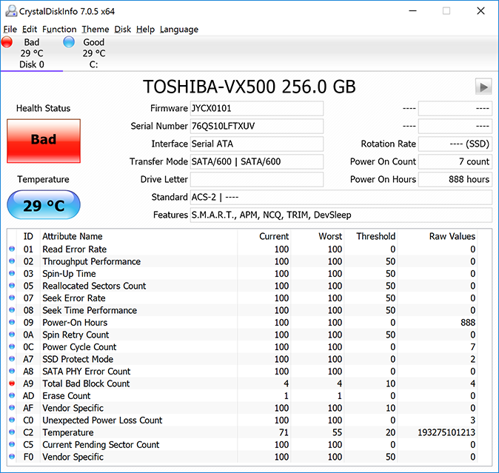The width and height of the screenshot is (499, 473).
Task: Click the 29 °C temperature button
Action: (44, 205)
